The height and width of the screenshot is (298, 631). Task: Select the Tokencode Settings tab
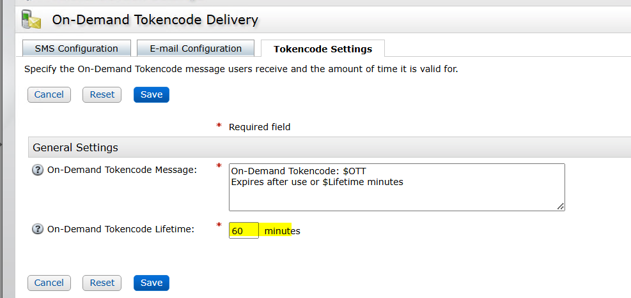point(322,49)
